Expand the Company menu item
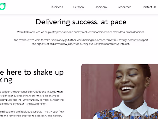 pos(101,7)
